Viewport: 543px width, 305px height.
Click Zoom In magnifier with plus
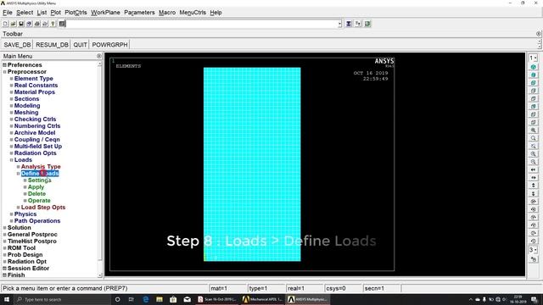point(534,154)
